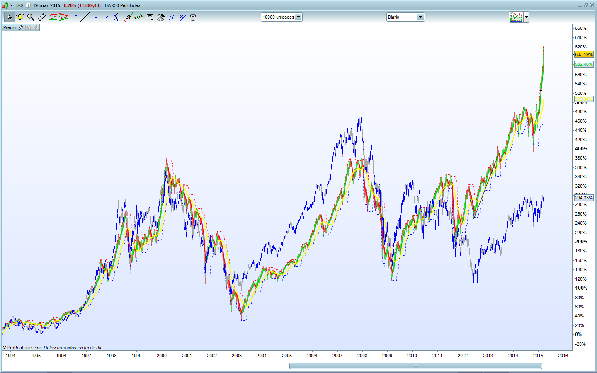Click the 2000 label on time axis
597x373 pixels.
pyautogui.click(x=162, y=356)
